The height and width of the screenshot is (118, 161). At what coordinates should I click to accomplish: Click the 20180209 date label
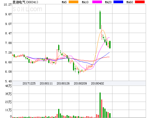point(80,83)
